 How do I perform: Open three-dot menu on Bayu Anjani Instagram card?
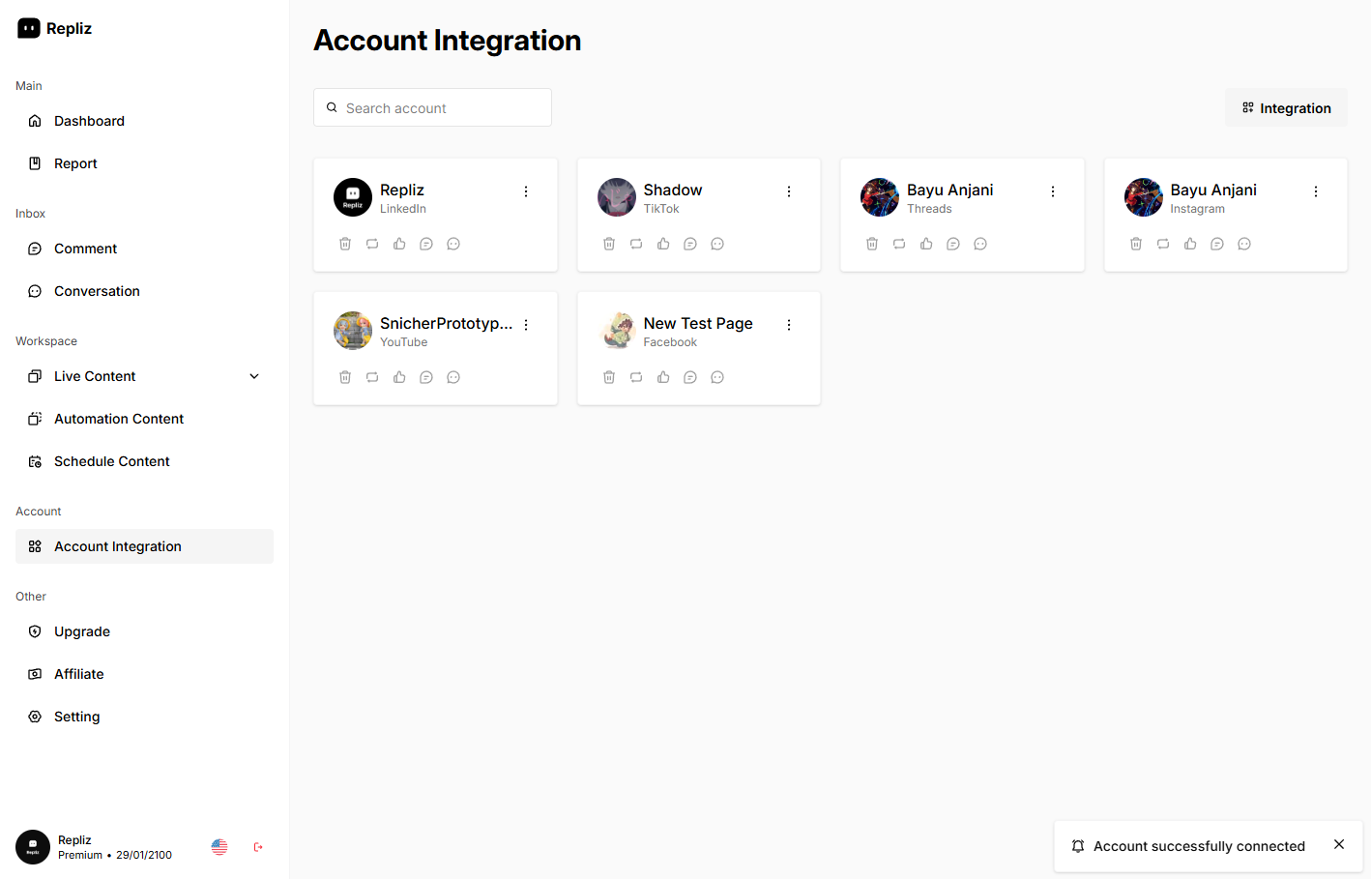(x=1316, y=191)
